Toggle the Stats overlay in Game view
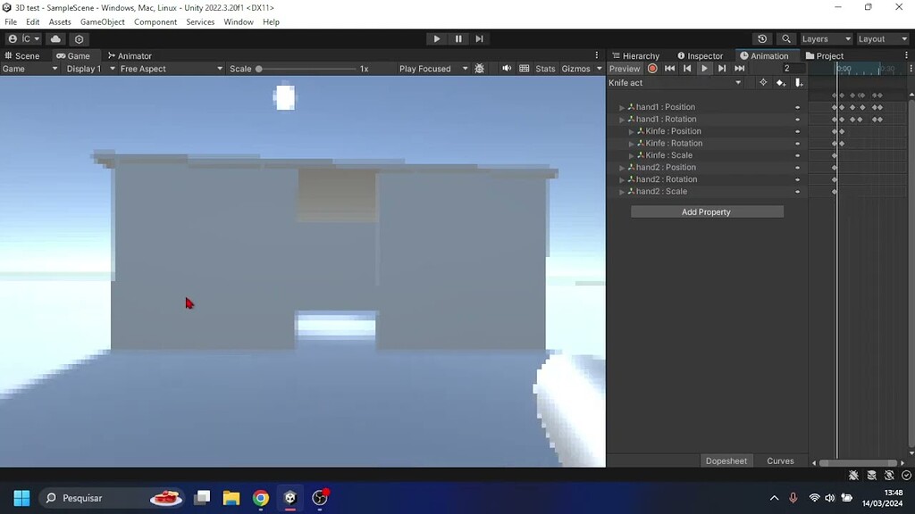 pyautogui.click(x=545, y=68)
